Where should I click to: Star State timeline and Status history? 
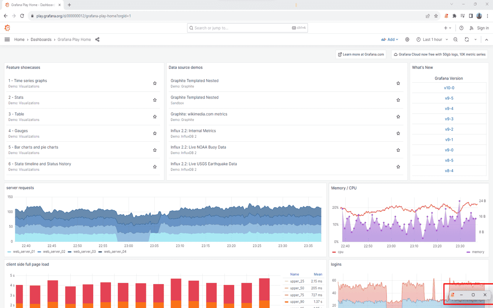coord(155,167)
